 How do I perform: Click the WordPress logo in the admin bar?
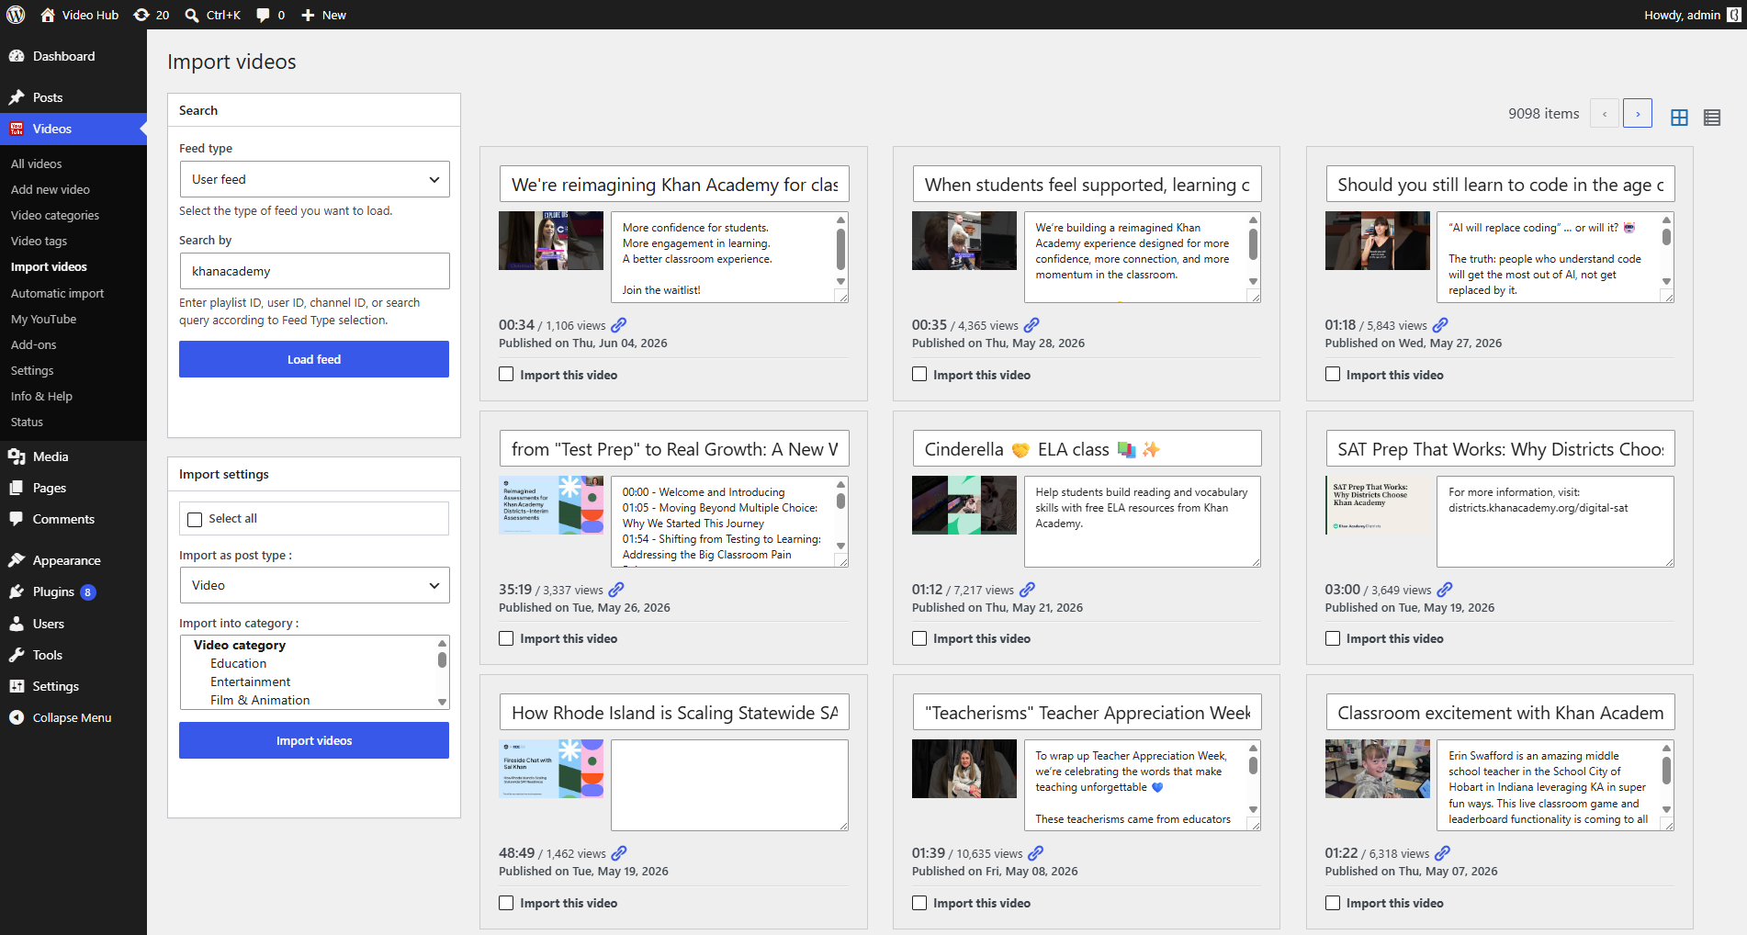(x=16, y=15)
